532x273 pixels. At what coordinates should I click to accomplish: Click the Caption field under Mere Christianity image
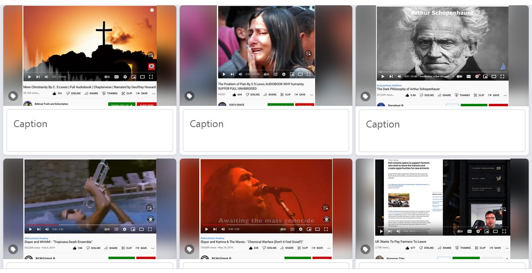pos(90,130)
